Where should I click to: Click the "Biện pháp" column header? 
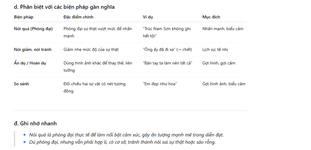[x=22, y=17]
